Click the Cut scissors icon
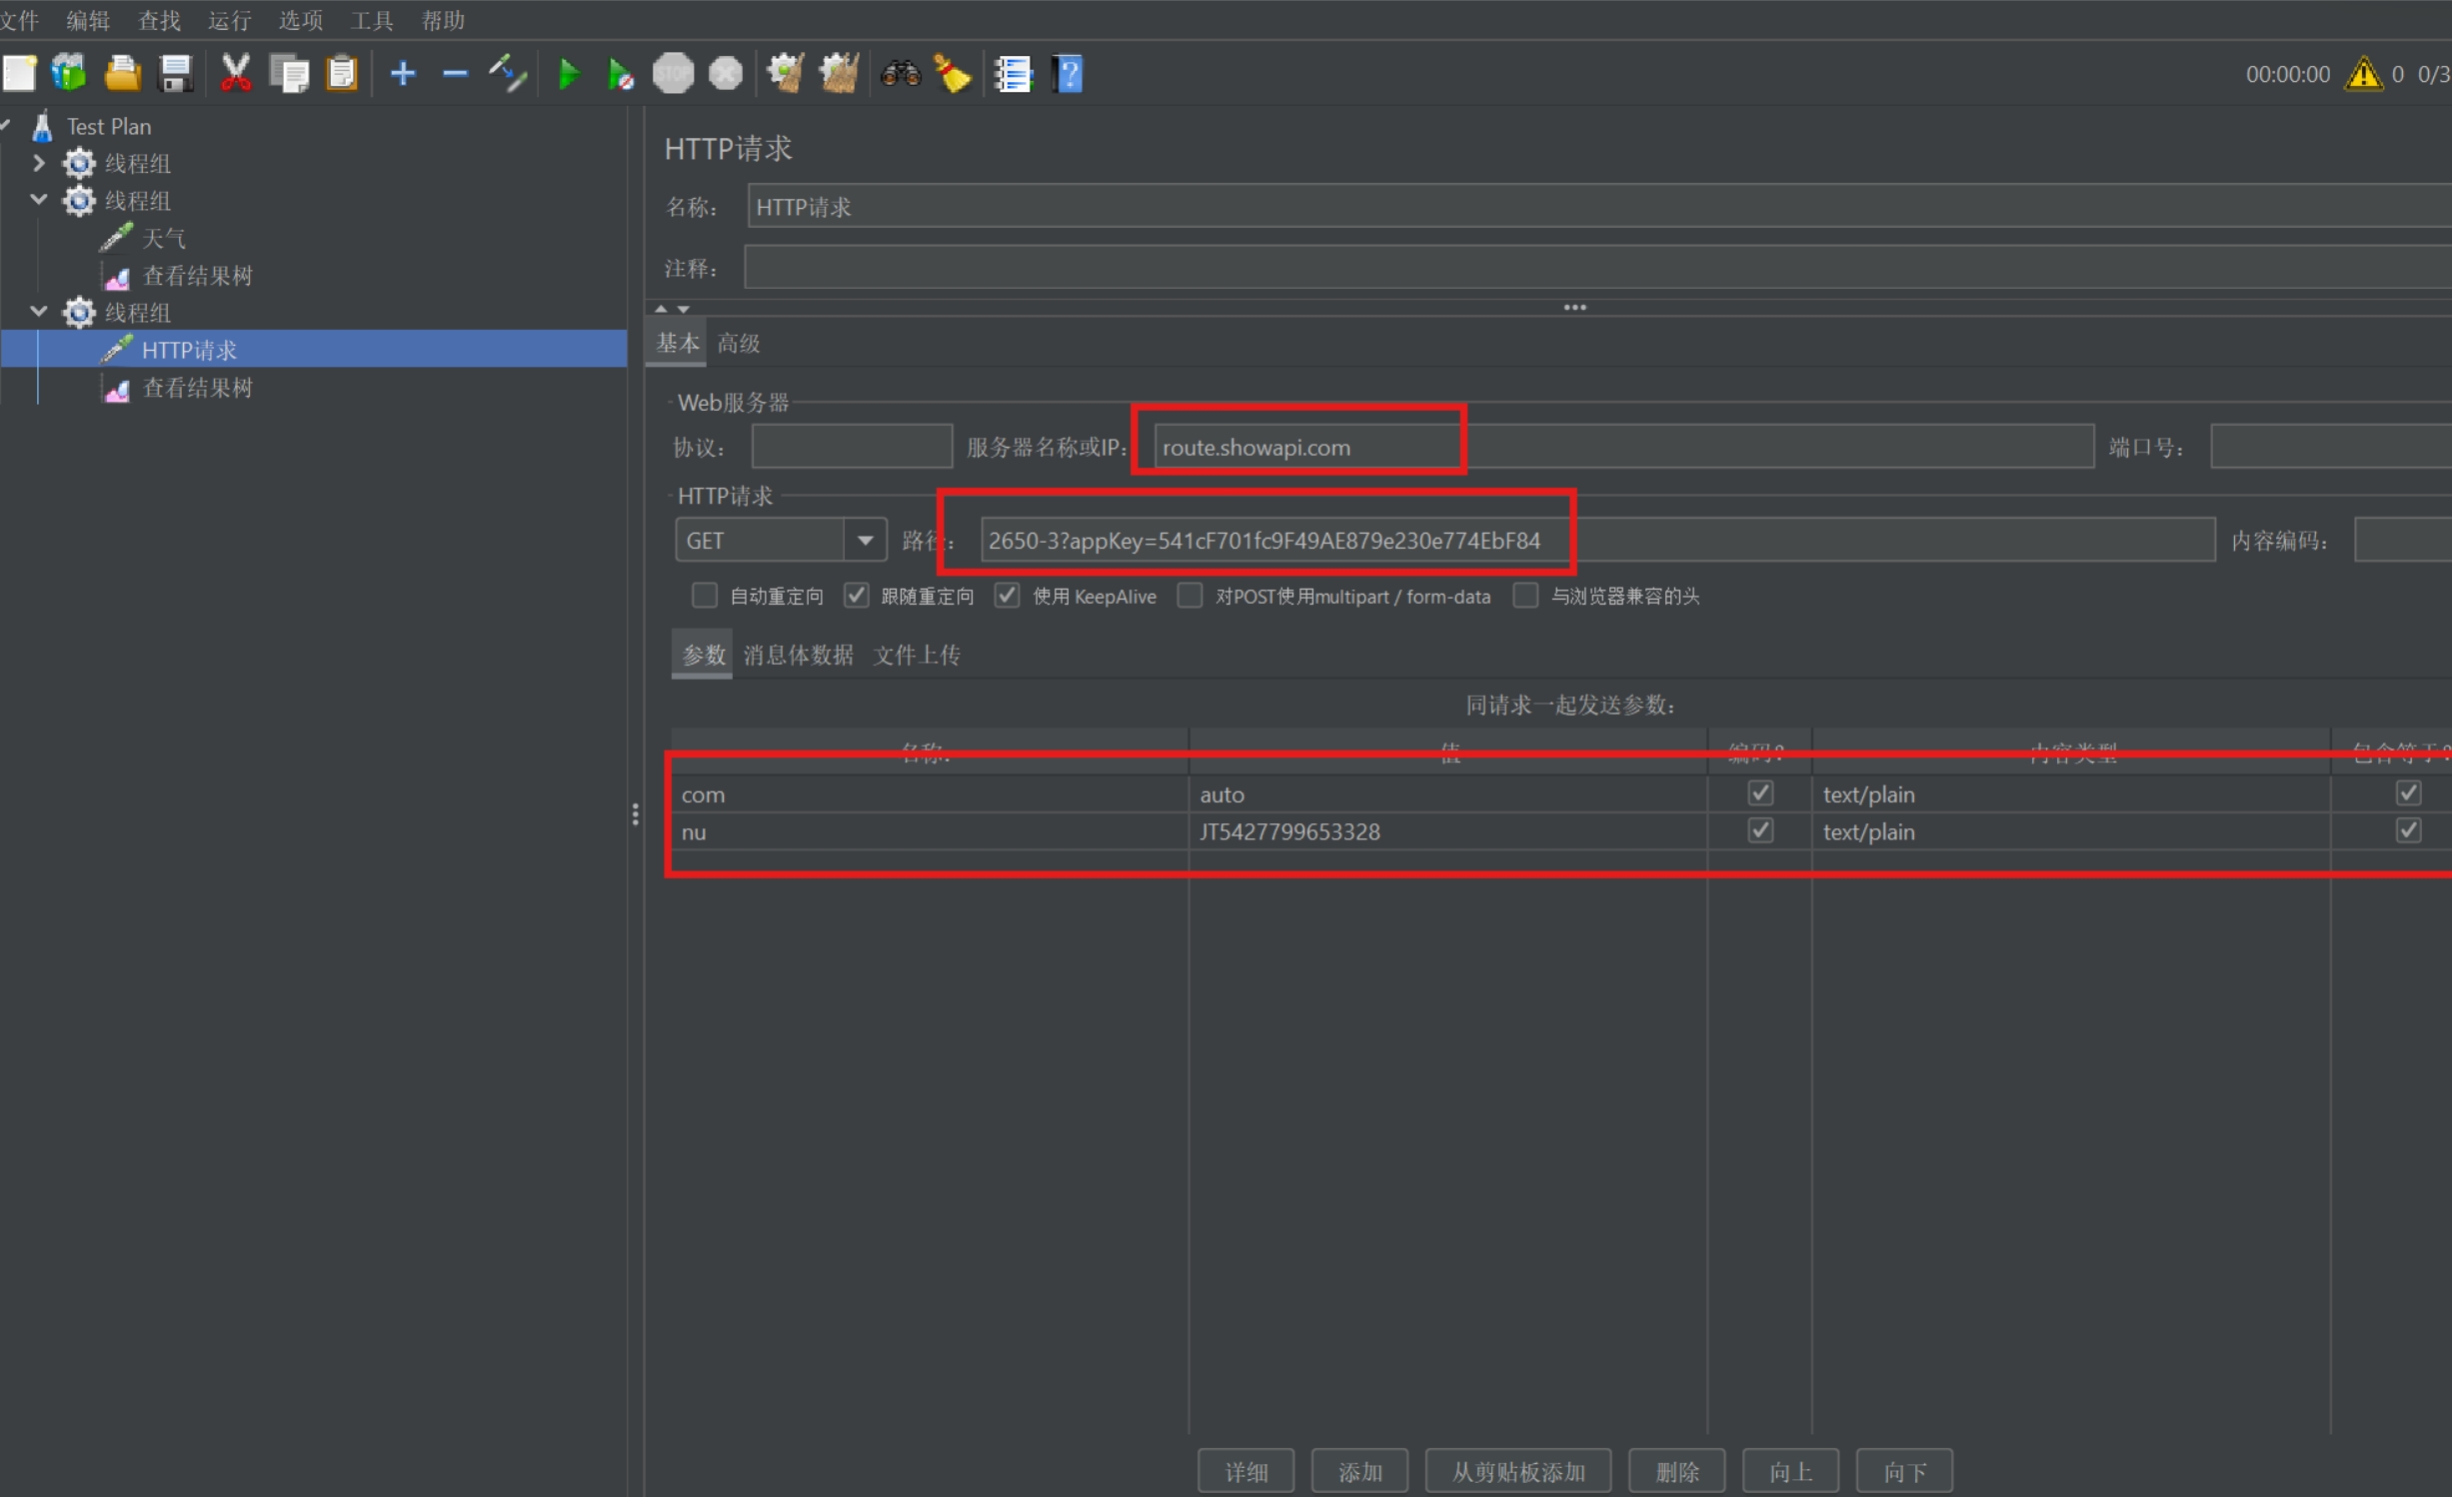Screen dimensions: 2452x1497 [235, 74]
